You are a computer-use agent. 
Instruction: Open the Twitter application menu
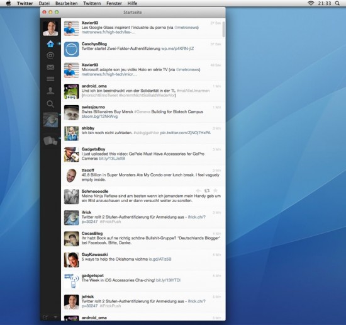pyautogui.click(x=25, y=3)
